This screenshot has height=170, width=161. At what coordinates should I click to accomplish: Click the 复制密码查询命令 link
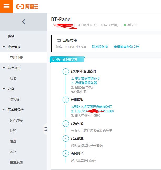[86, 78]
